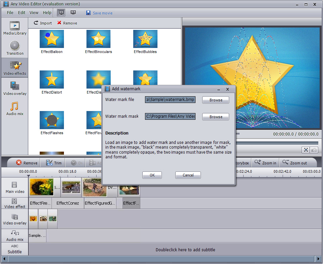Select the Sample audio clip on Audio mix
The height and width of the screenshot is (264, 323).
point(37,235)
